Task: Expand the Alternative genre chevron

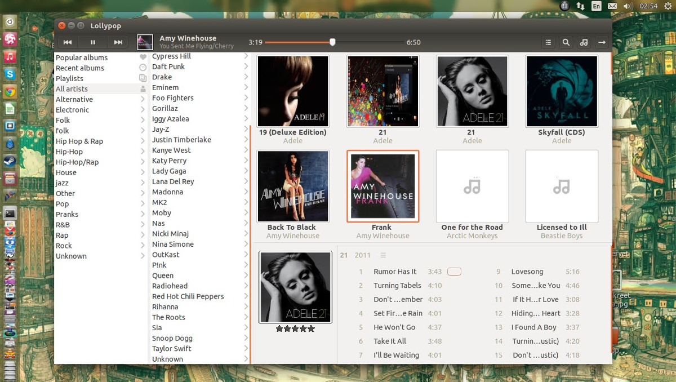Action: coord(143,99)
